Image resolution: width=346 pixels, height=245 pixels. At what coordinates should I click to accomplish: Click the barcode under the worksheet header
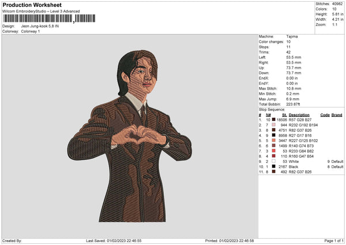pos(49,18)
